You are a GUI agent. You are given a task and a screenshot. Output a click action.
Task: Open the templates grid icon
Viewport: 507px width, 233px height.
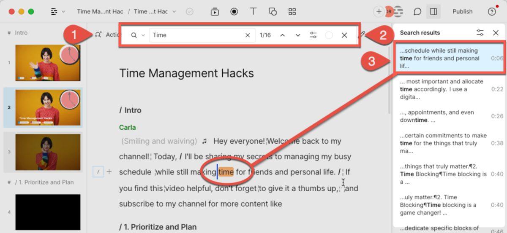pos(292,12)
